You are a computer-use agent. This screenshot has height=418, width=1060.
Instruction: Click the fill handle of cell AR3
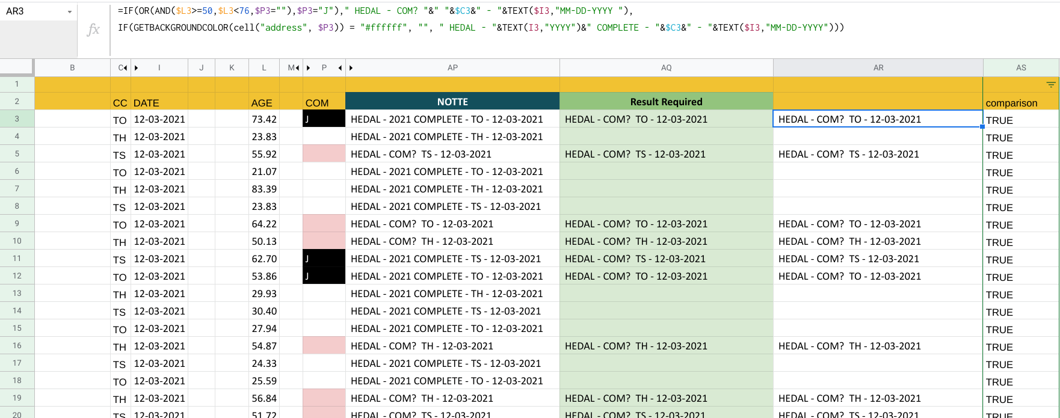click(982, 127)
